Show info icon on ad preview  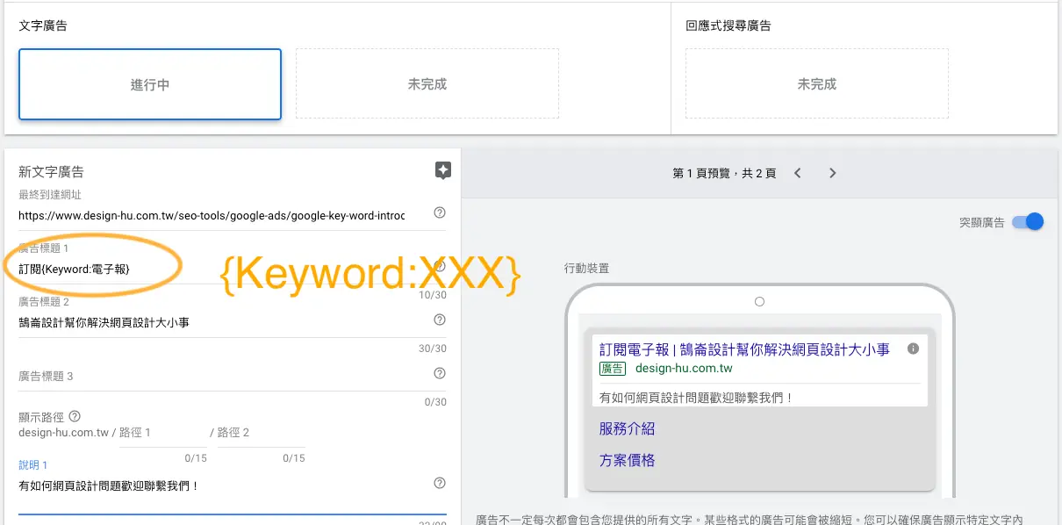click(x=913, y=349)
